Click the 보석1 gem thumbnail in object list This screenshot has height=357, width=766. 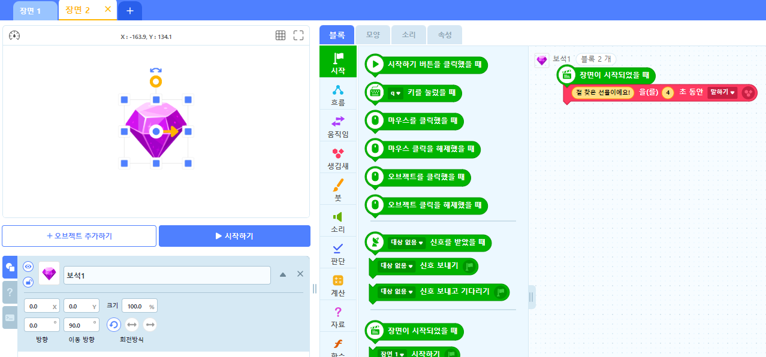(49, 274)
